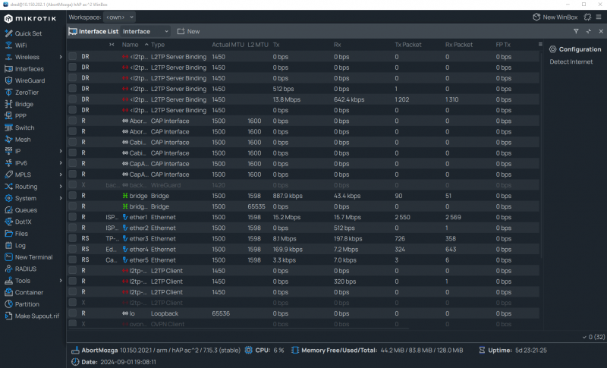
Task: Select the ether5 row checkbox
Action: pyautogui.click(x=73, y=259)
